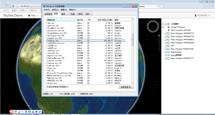
Task: Open Sogou wrench toolbox
Action: (40, 112)
